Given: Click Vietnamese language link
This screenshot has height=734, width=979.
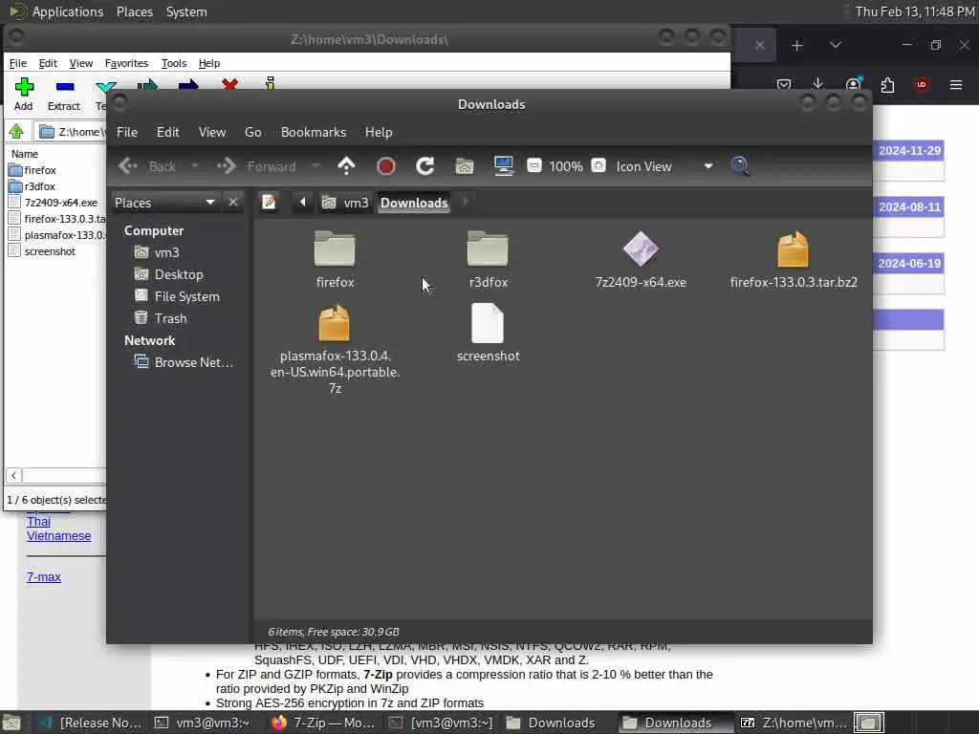Looking at the screenshot, I should [58, 535].
